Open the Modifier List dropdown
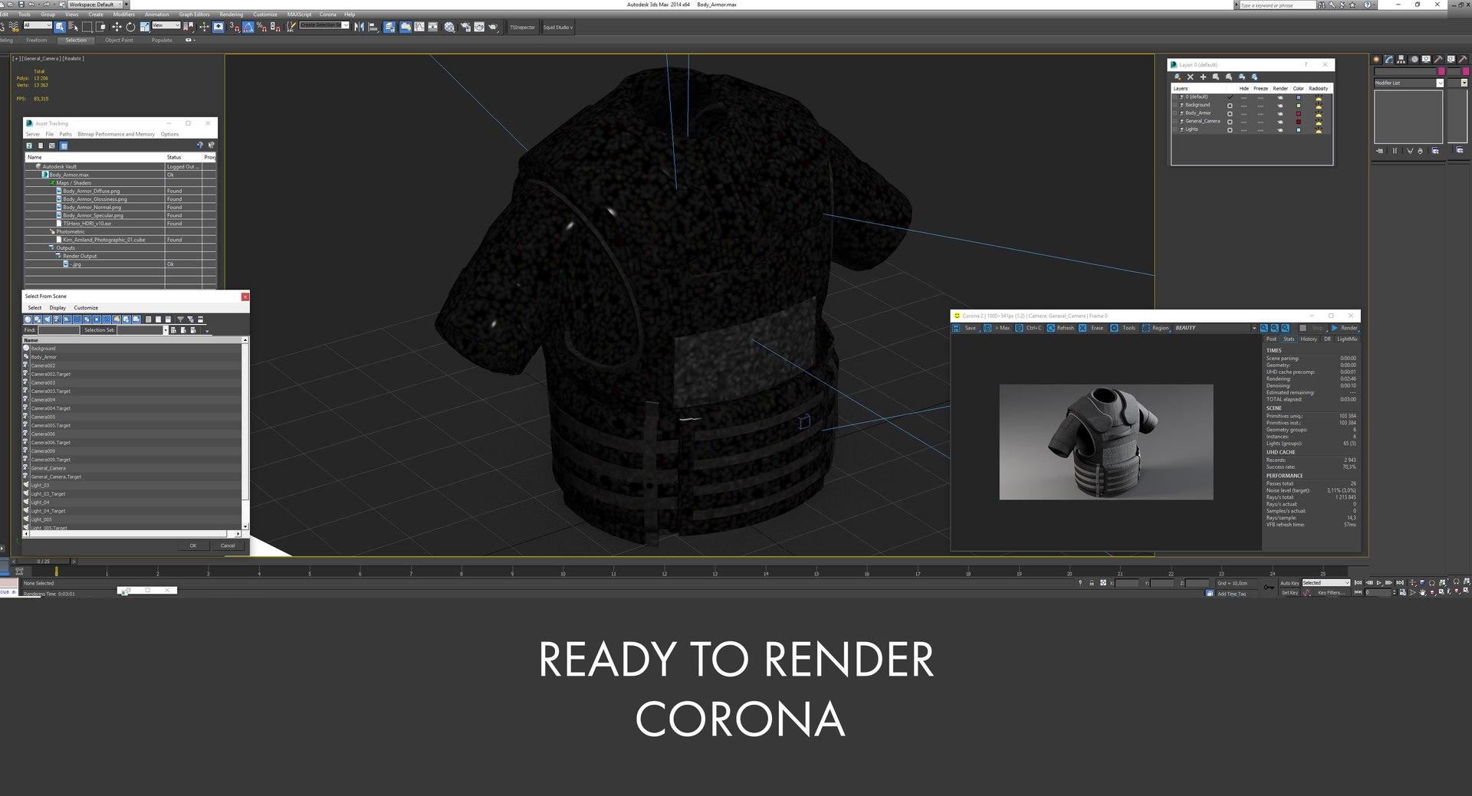Viewport: 1472px width, 796px height. coord(1409,83)
